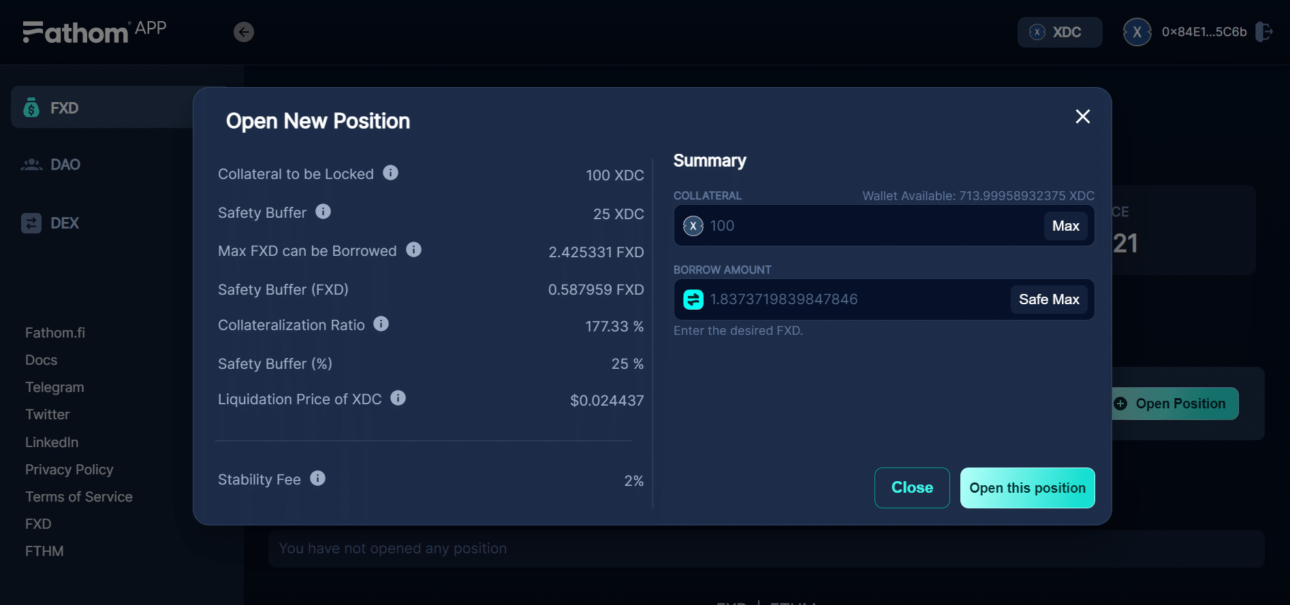Open the Docs link in sidebar
Screen dimensions: 1290x605
42,360
